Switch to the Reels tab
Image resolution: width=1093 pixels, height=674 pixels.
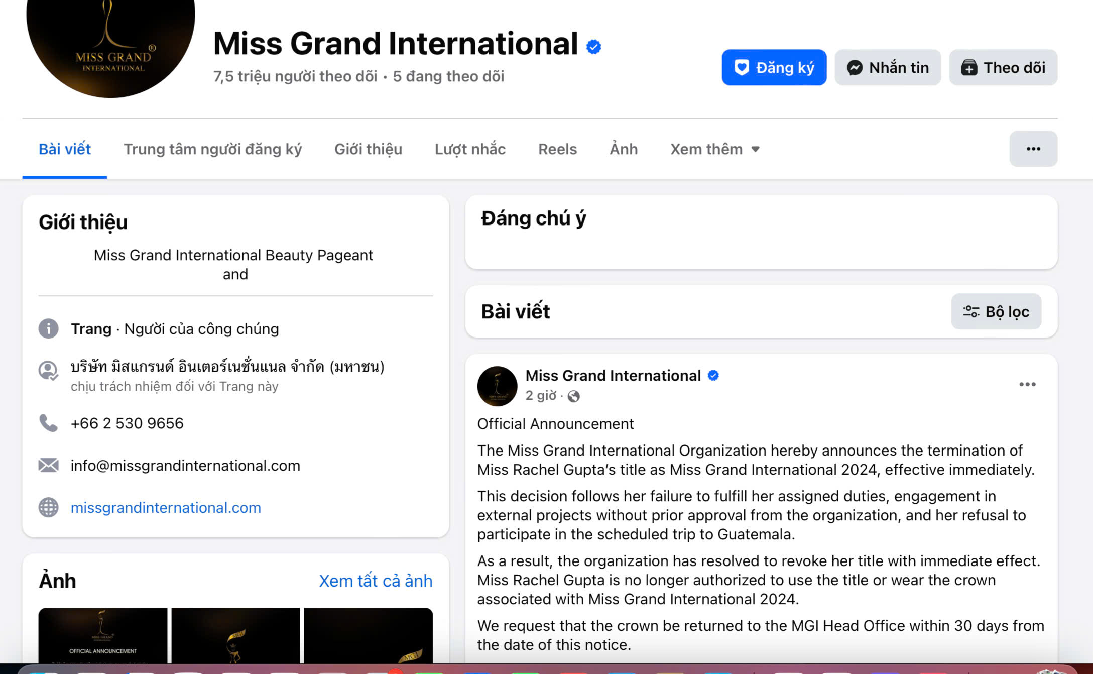[557, 149]
